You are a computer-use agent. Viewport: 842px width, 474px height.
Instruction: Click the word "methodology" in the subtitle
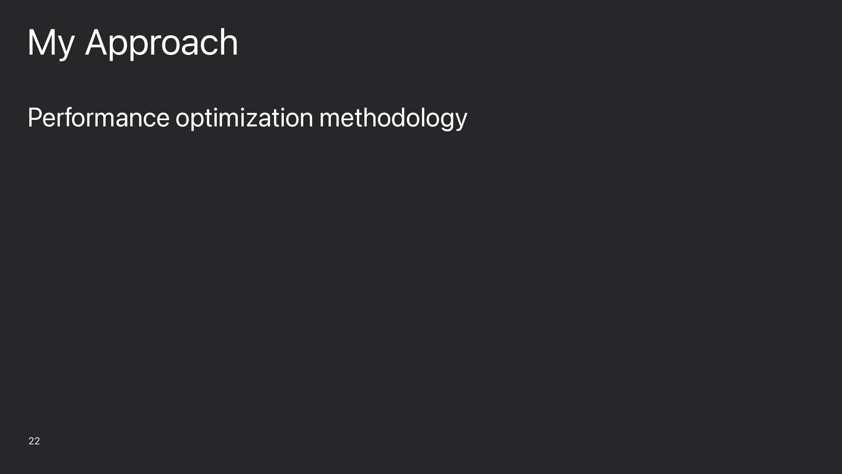393,118
